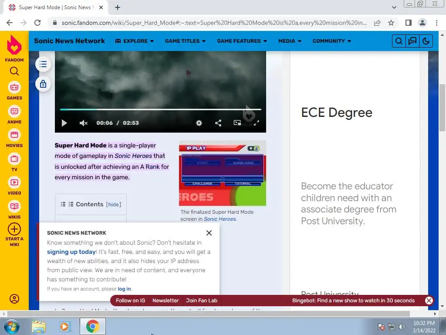Go to Sonic News Network home title
The width and height of the screenshot is (446, 335).
tap(69, 41)
